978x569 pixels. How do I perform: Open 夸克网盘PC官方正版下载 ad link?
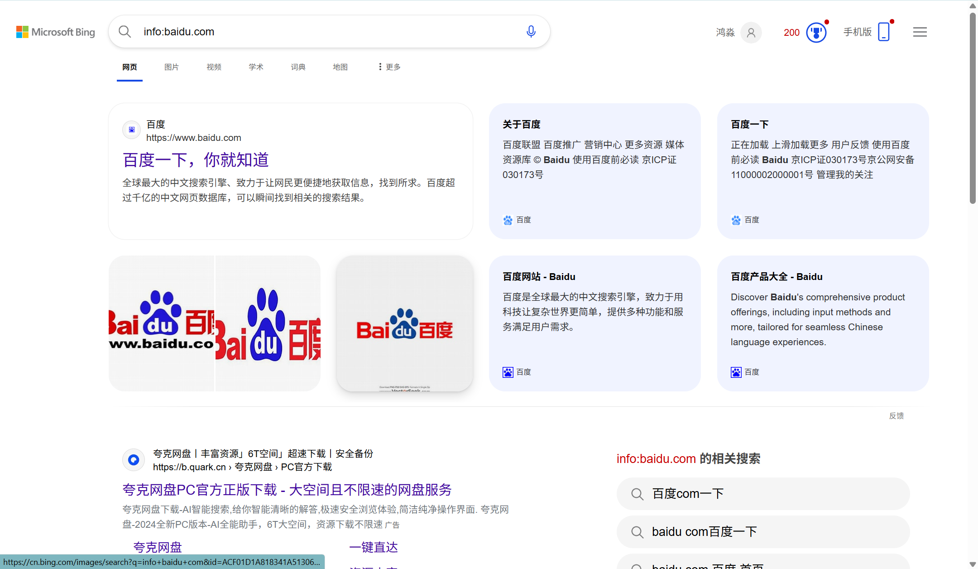287,490
